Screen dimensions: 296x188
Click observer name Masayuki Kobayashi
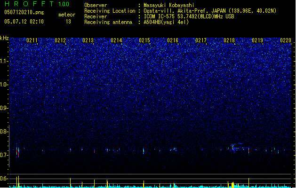[169, 5]
